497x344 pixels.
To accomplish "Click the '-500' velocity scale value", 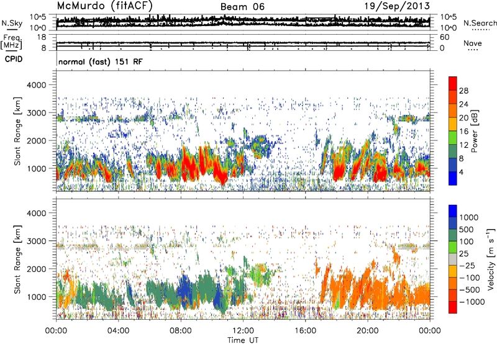I will [x=470, y=290].
